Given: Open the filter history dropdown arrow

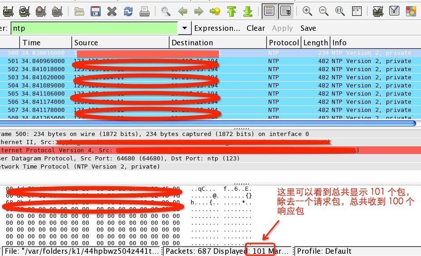Looking at the screenshot, I should pos(184,28).
